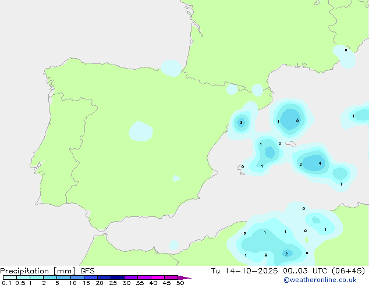This screenshot has height=285, width=369.
Task: Click the '50' legend scale label
Action: click(x=180, y=283)
